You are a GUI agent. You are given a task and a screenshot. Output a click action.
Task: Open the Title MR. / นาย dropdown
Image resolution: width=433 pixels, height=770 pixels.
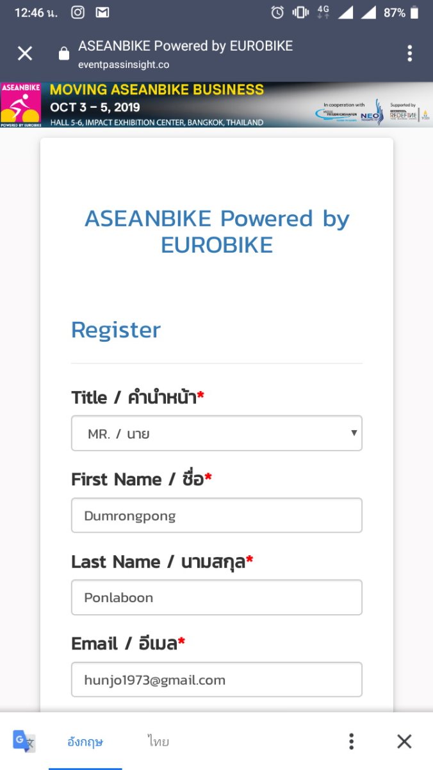pyautogui.click(x=216, y=433)
